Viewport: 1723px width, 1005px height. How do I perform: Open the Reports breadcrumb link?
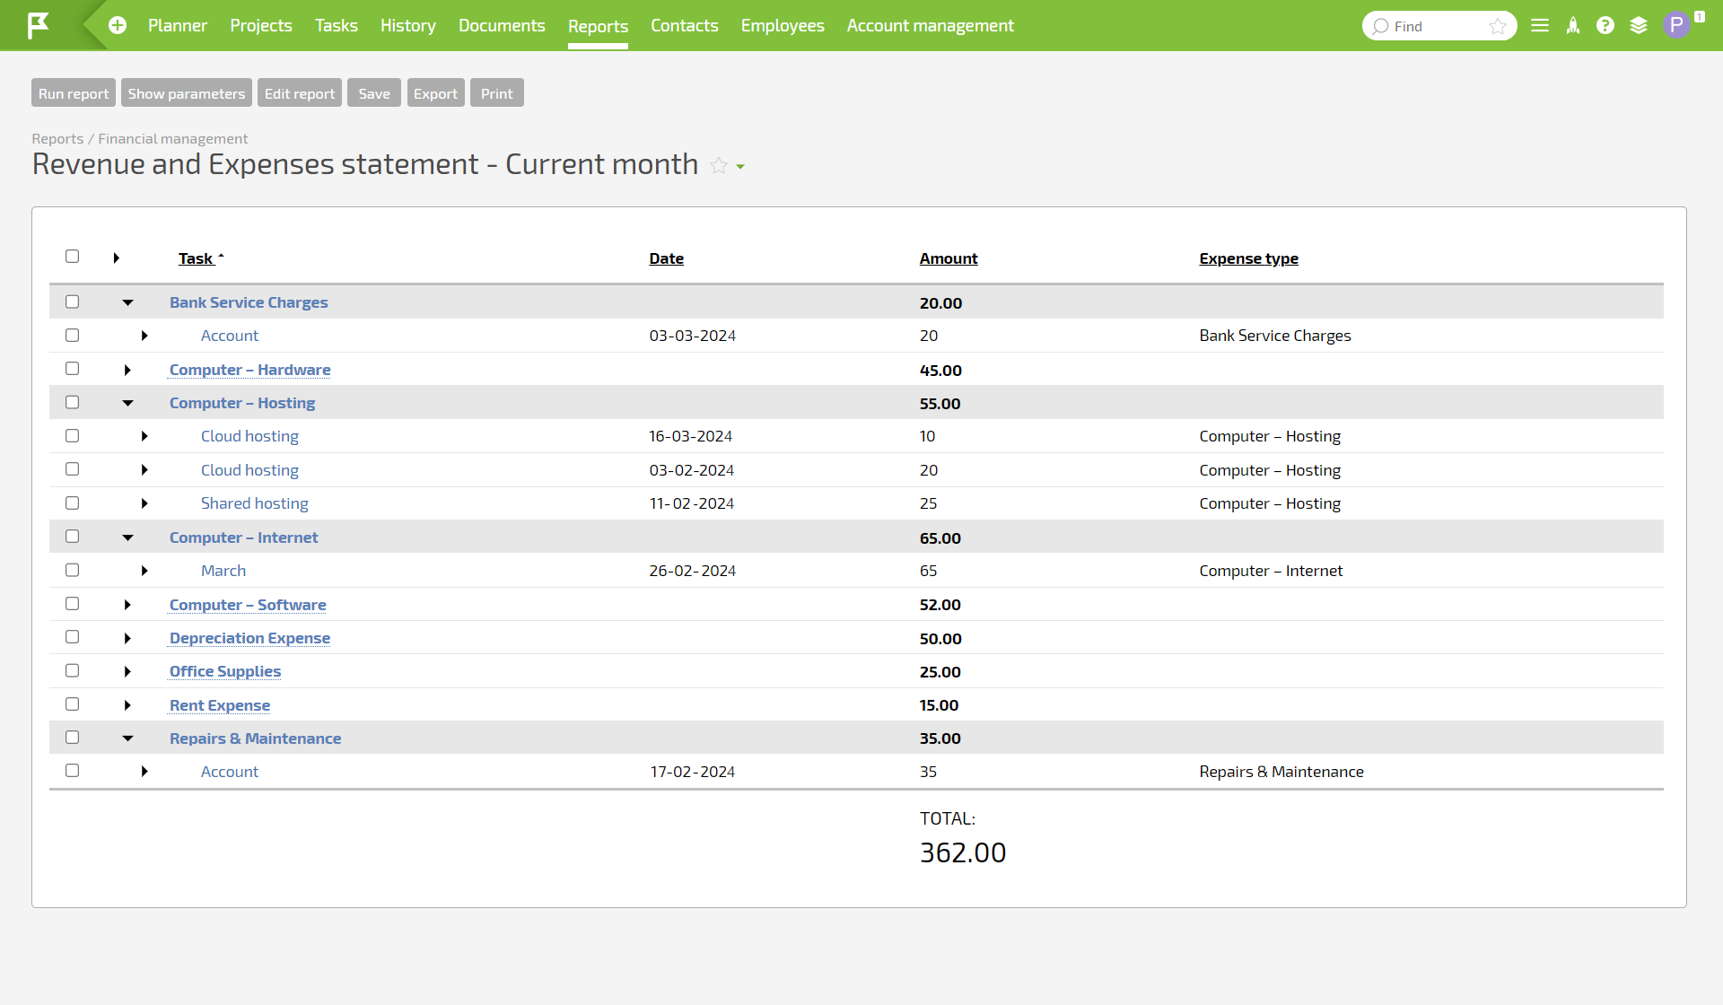point(57,138)
